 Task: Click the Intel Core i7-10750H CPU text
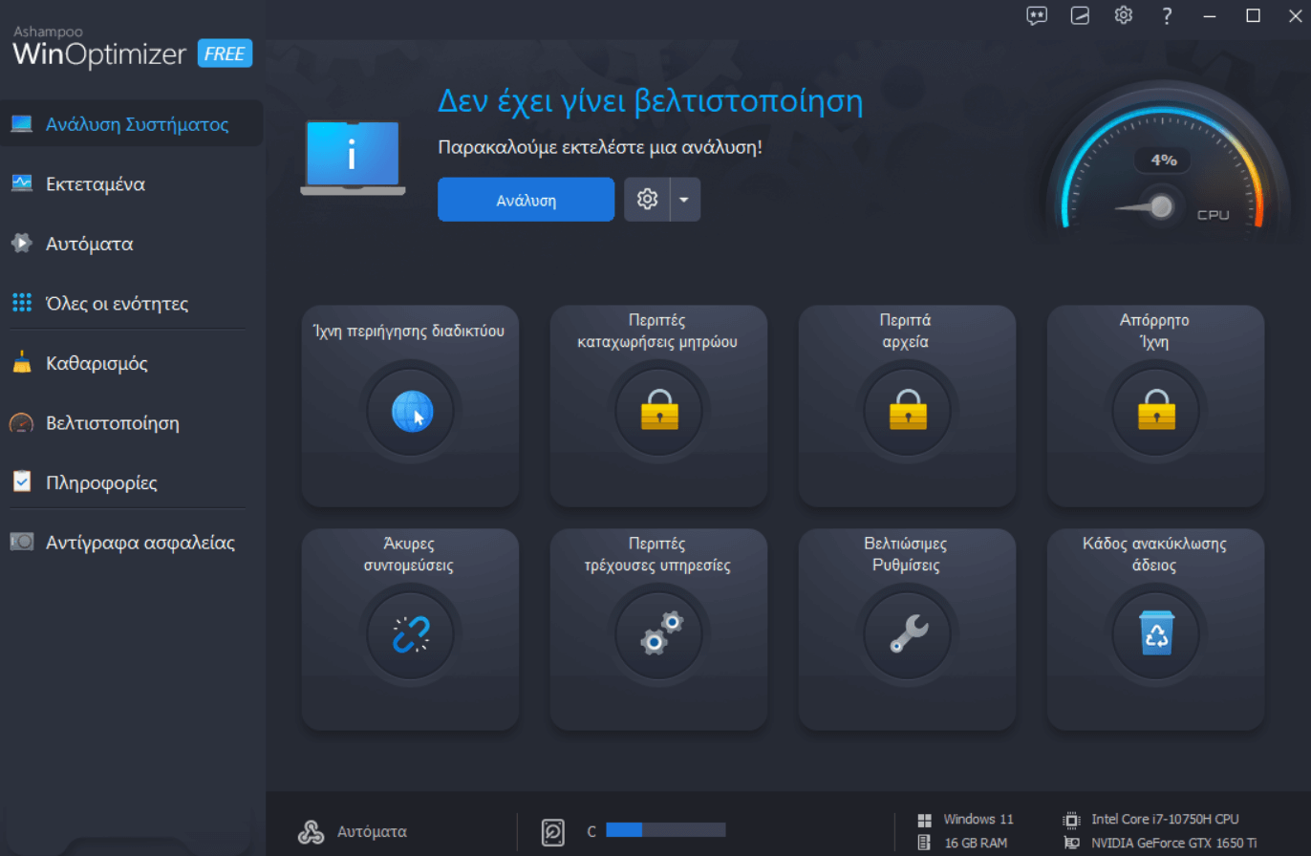point(1166,820)
